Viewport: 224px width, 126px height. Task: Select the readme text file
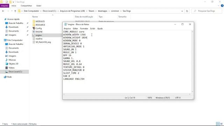click(x=39, y=39)
